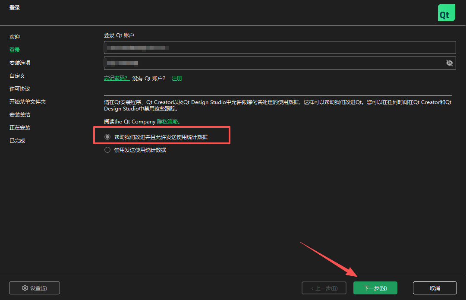
Task: Select 安装选项 step in sidebar
Action: [x=20, y=63]
